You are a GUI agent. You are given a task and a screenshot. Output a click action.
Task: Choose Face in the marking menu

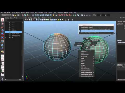pyautogui.click(x=87, y=48)
